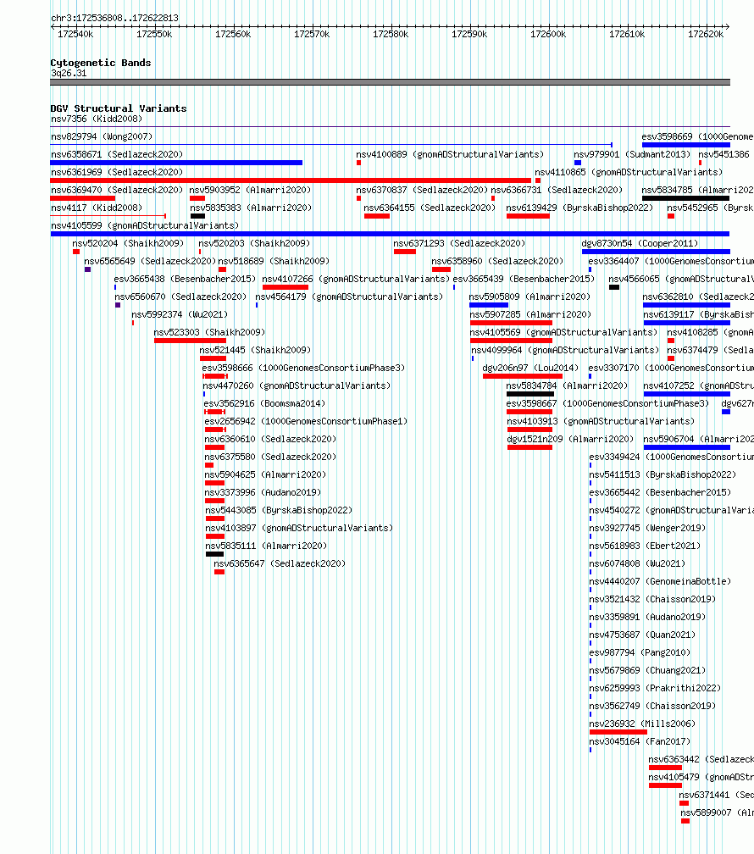Open nsv6360610 (Sedlazeck2020) label
Viewport: 754px width, 854px height.
coord(270,439)
